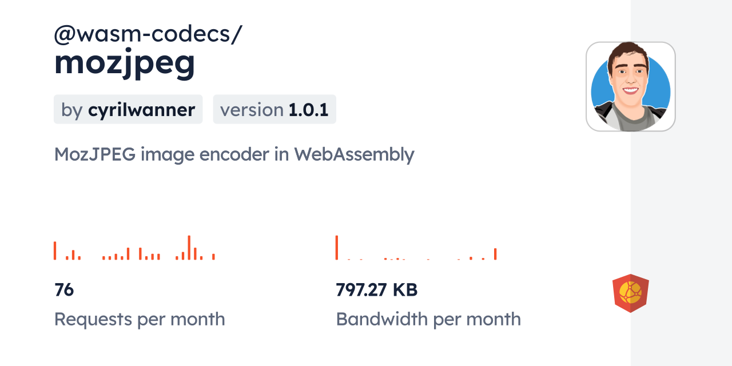
Task: Click 'WebAssembly' in the package description
Action: pyautogui.click(x=354, y=154)
